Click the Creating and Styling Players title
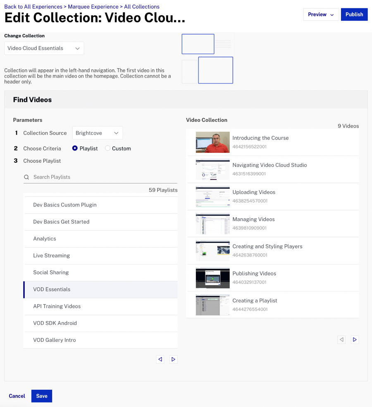372x407 pixels. [x=267, y=246]
